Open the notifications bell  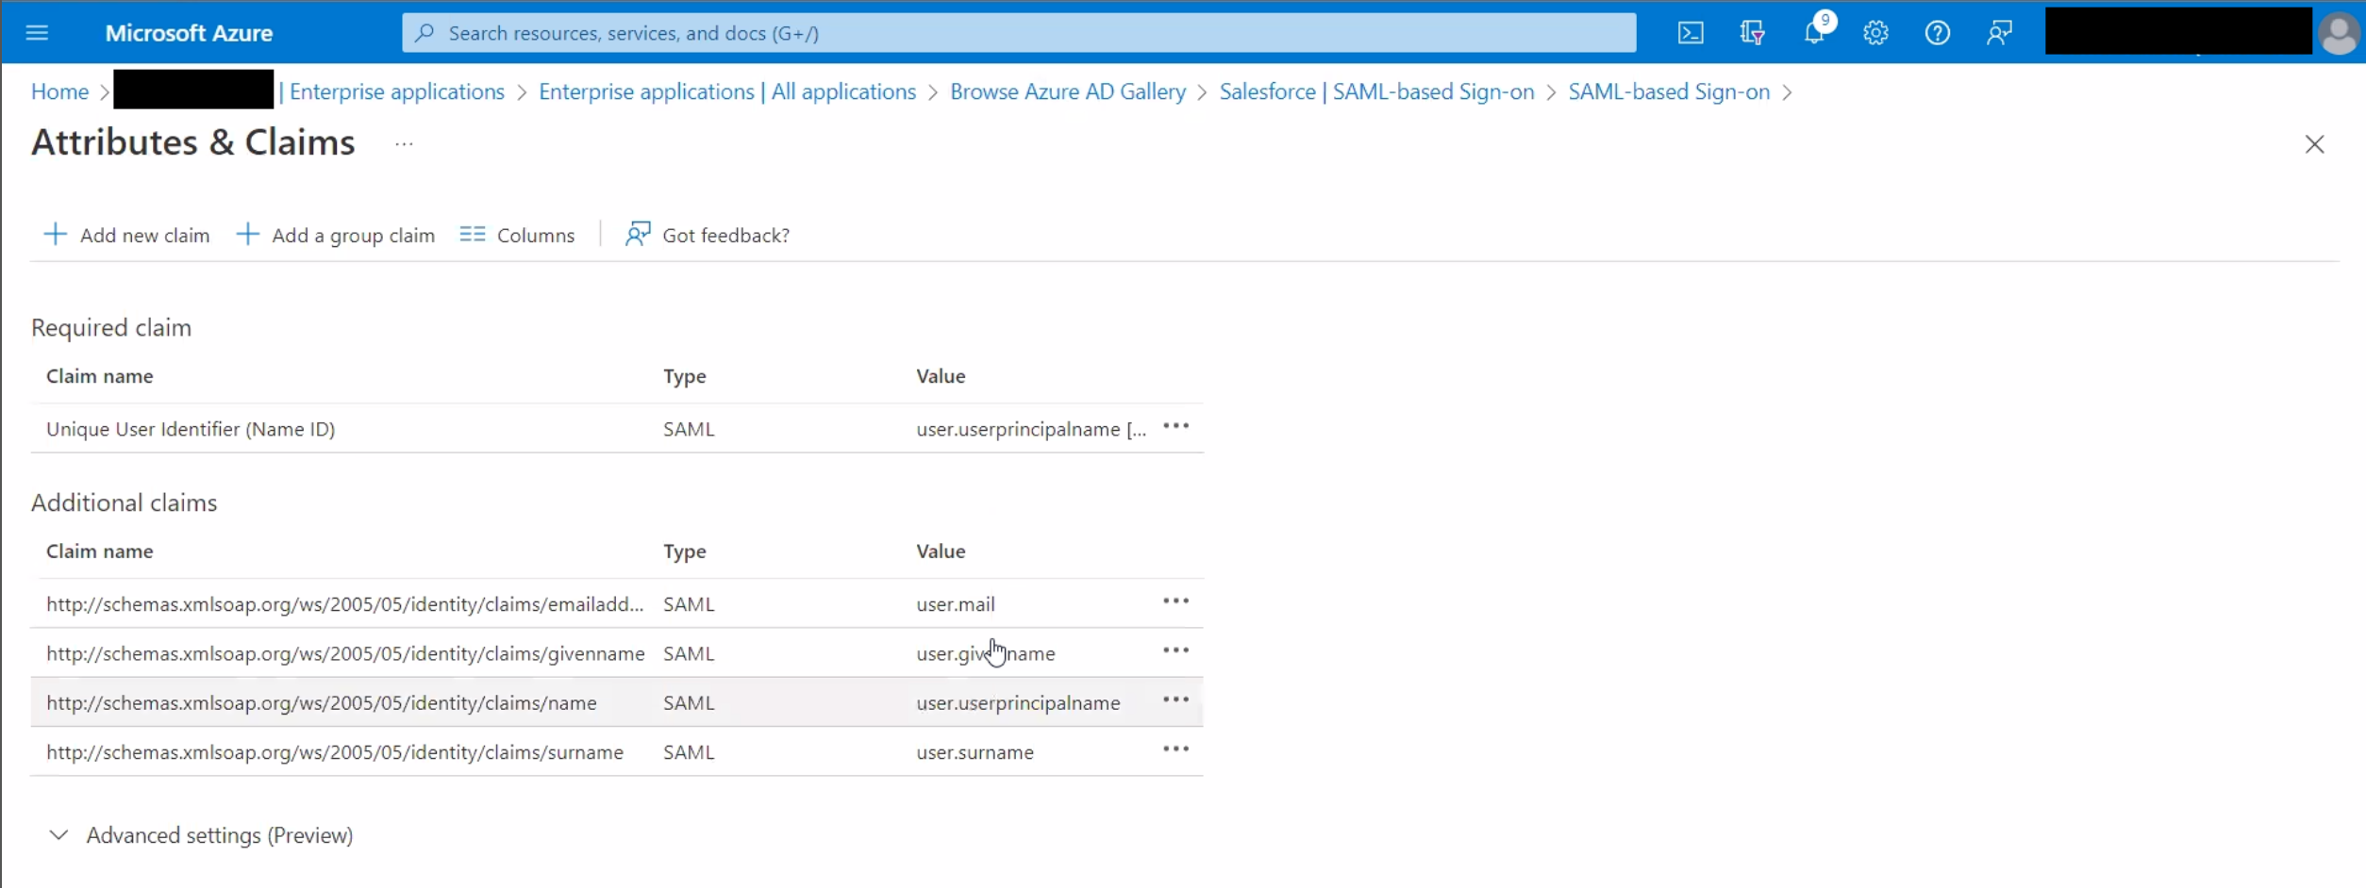(1814, 33)
